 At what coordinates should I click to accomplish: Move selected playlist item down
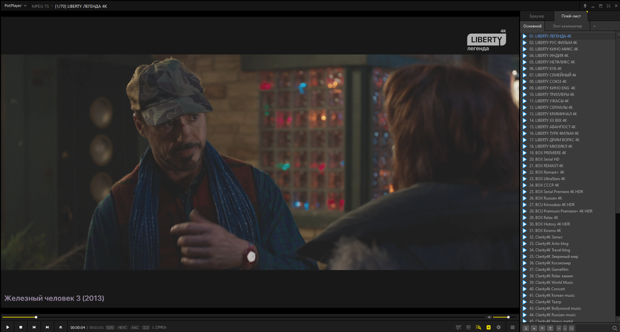point(542,328)
